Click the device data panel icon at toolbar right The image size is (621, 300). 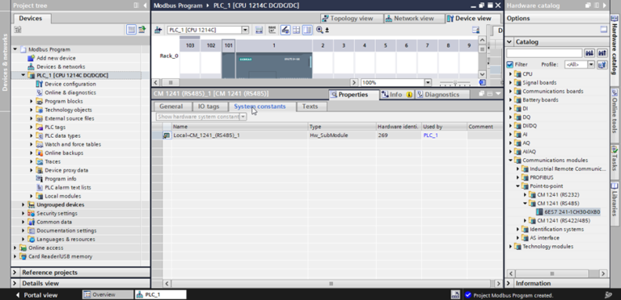(475, 30)
